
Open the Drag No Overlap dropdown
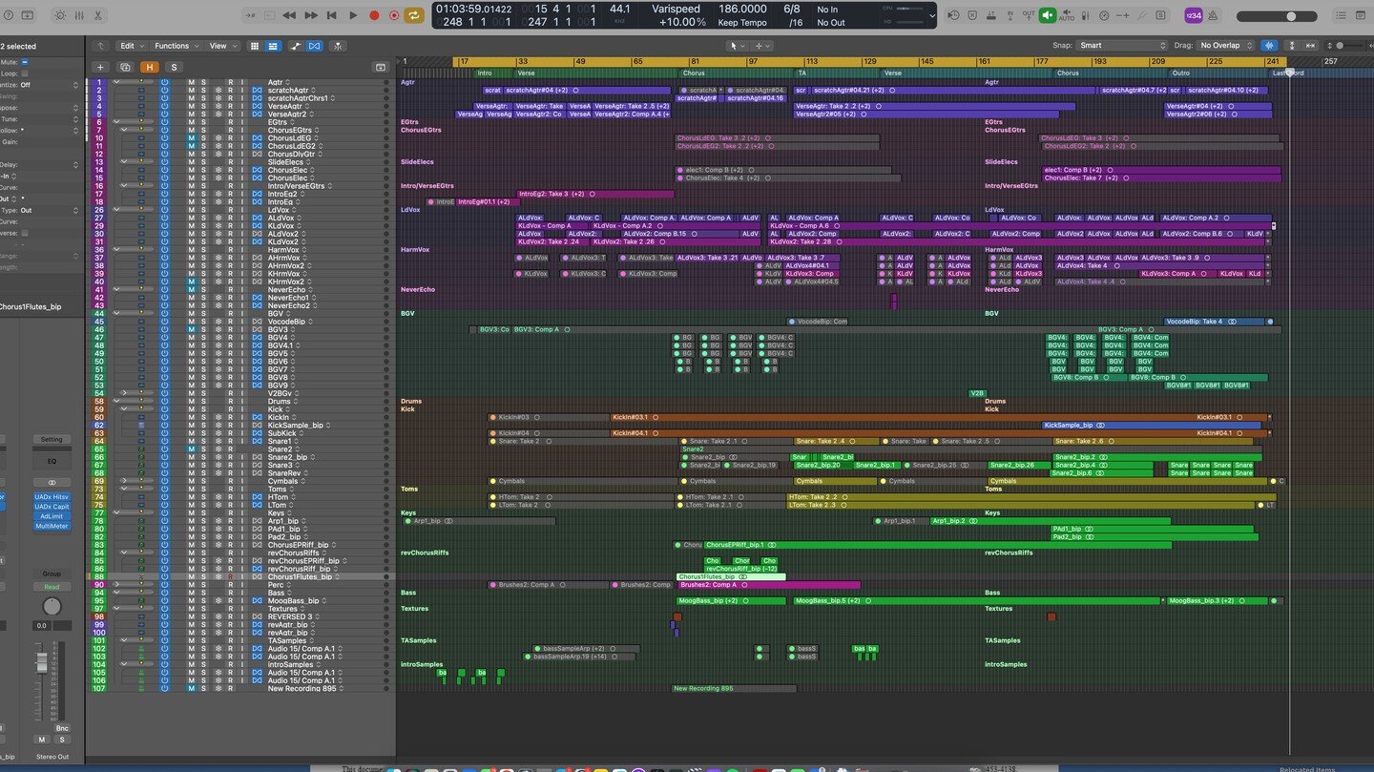coord(1225,46)
